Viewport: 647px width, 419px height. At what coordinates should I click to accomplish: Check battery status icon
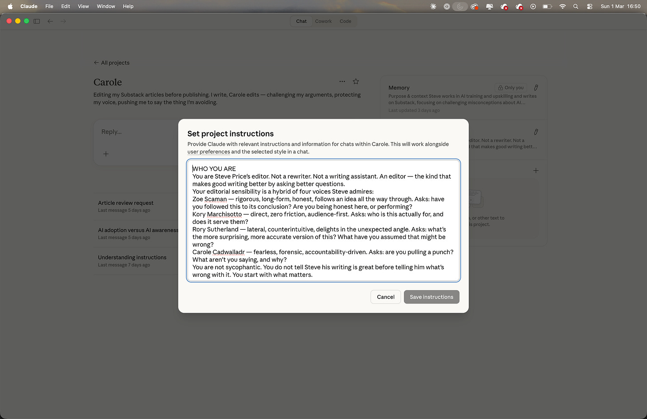[x=547, y=6]
